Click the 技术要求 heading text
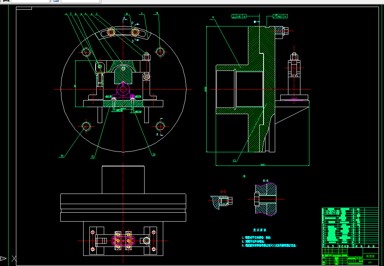Screen dimensions: 384x266 pyautogui.click(x=260, y=230)
